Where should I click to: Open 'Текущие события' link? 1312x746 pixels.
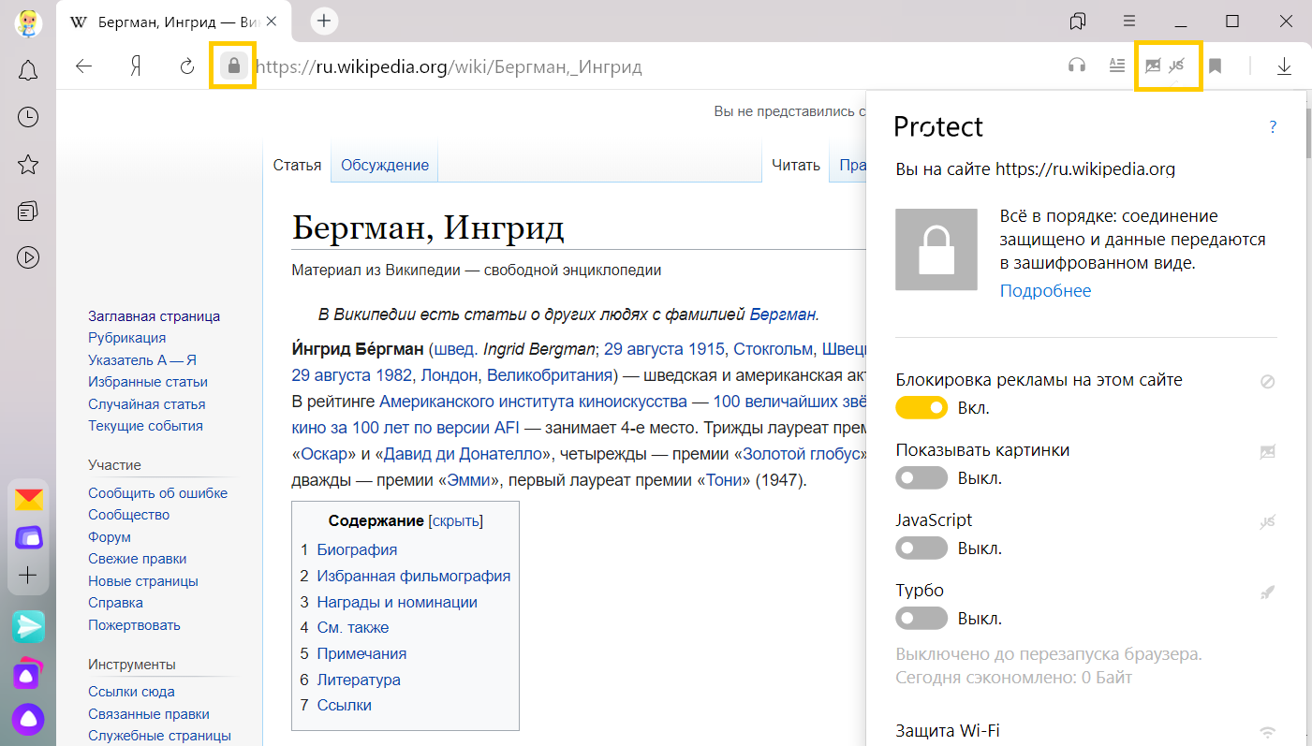coord(145,426)
